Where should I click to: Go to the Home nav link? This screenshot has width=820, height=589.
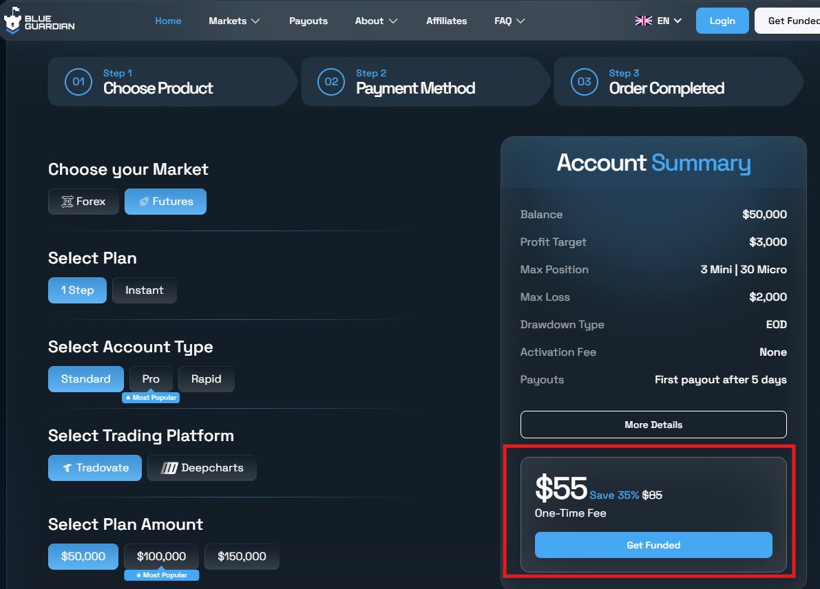(168, 21)
